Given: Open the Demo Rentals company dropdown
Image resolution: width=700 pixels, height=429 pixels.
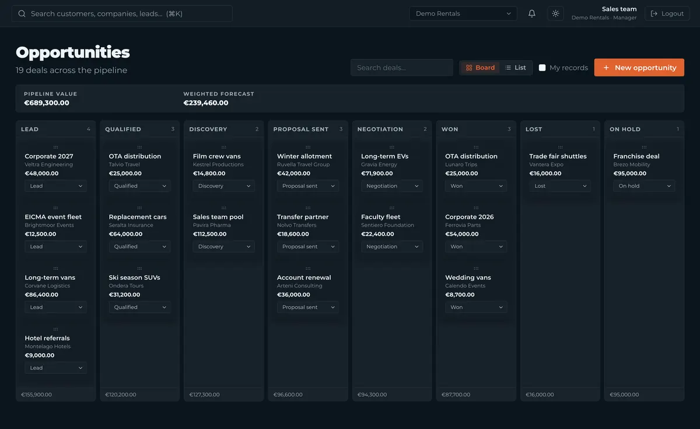Looking at the screenshot, I should click(x=463, y=13).
